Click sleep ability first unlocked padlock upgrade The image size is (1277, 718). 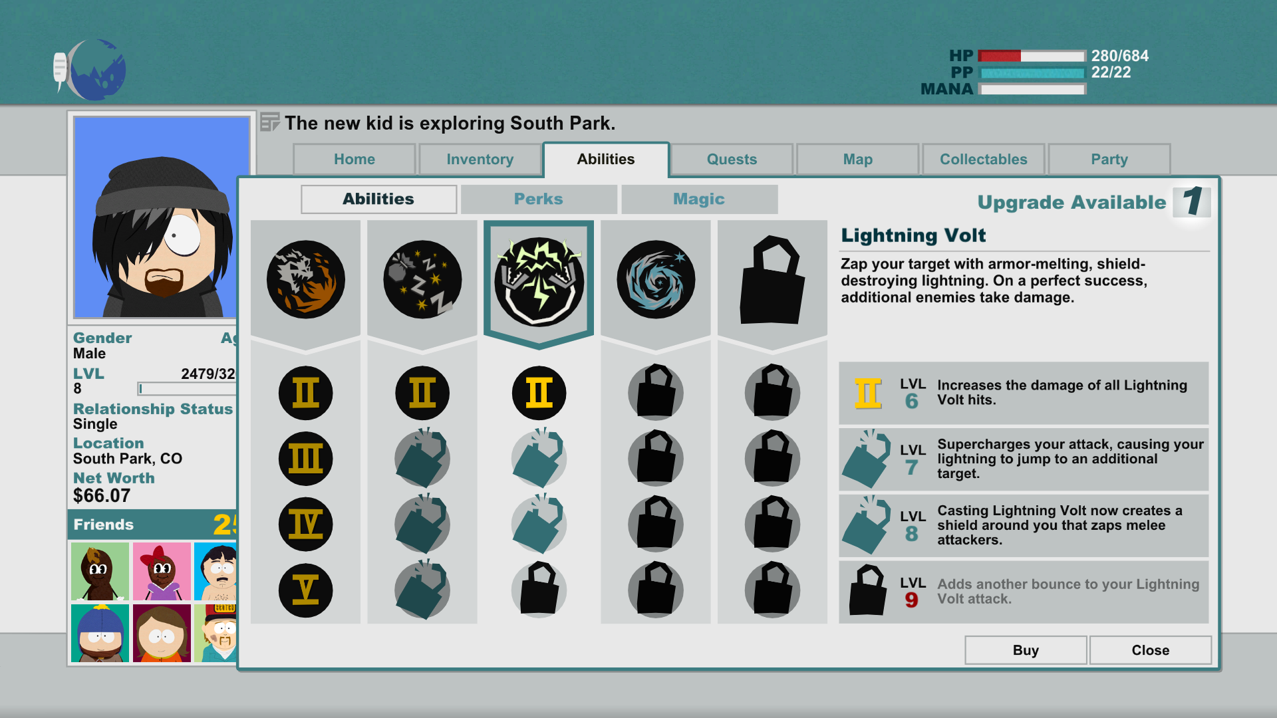pyautogui.click(x=422, y=457)
